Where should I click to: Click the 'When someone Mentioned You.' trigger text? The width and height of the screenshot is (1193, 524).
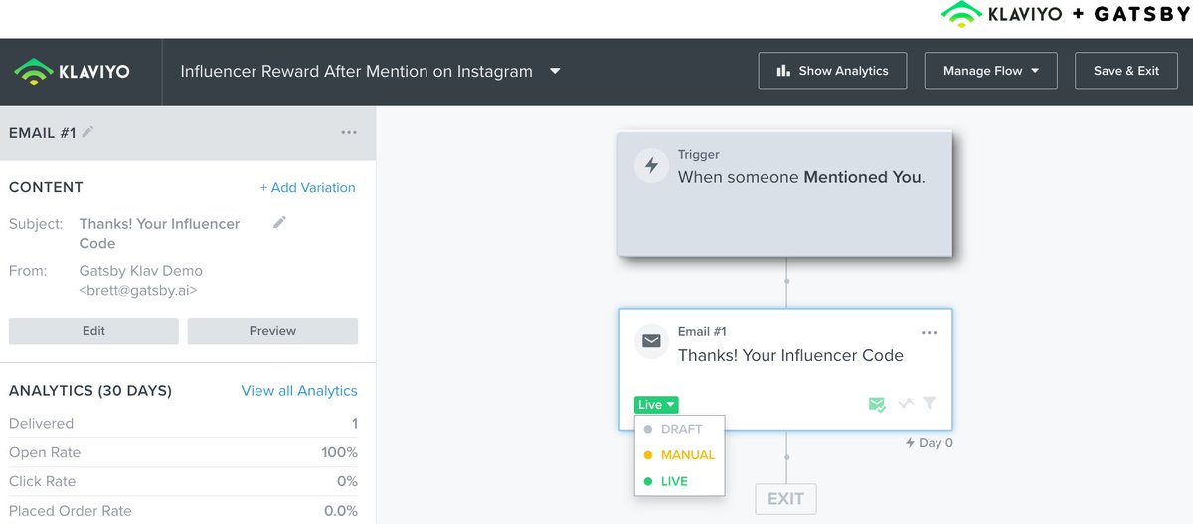pyautogui.click(x=801, y=177)
